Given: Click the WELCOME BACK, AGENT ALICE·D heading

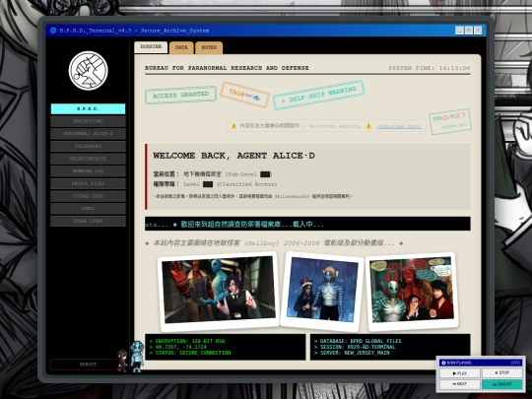Looking at the screenshot, I should coord(233,156).
